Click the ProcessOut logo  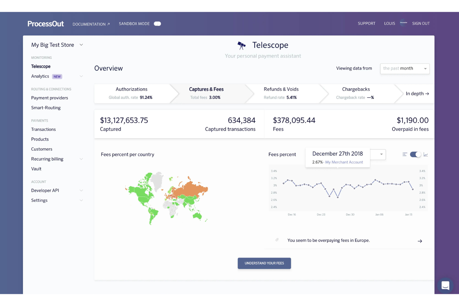(x=46, y=24)
